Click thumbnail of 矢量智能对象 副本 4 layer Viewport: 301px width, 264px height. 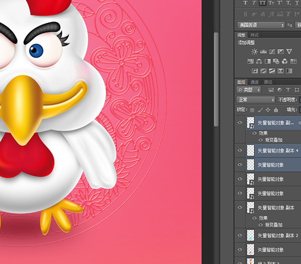point(250,150)
